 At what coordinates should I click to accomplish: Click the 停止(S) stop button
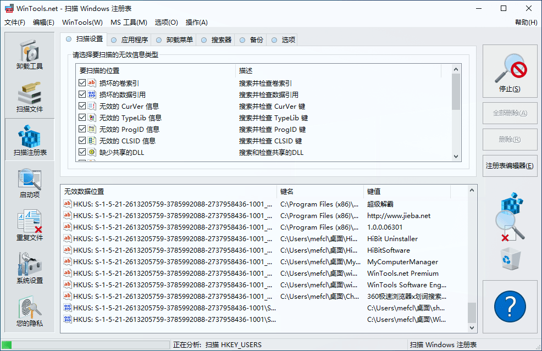[x=510, y=71]
